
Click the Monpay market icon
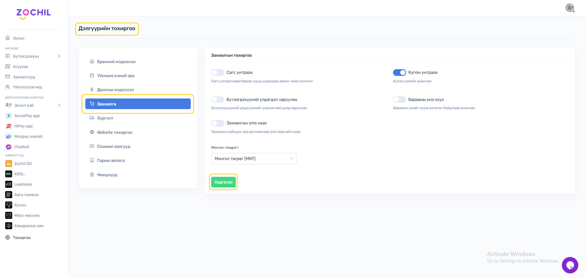9,137
